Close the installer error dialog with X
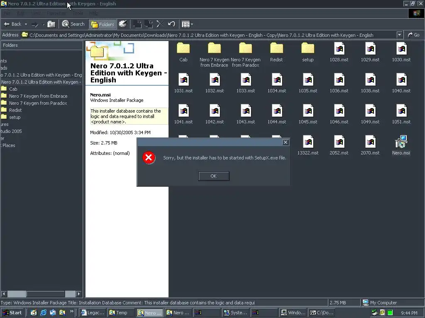Image resolution: width=425 pixels, height=318 pixels. (285, 142)
